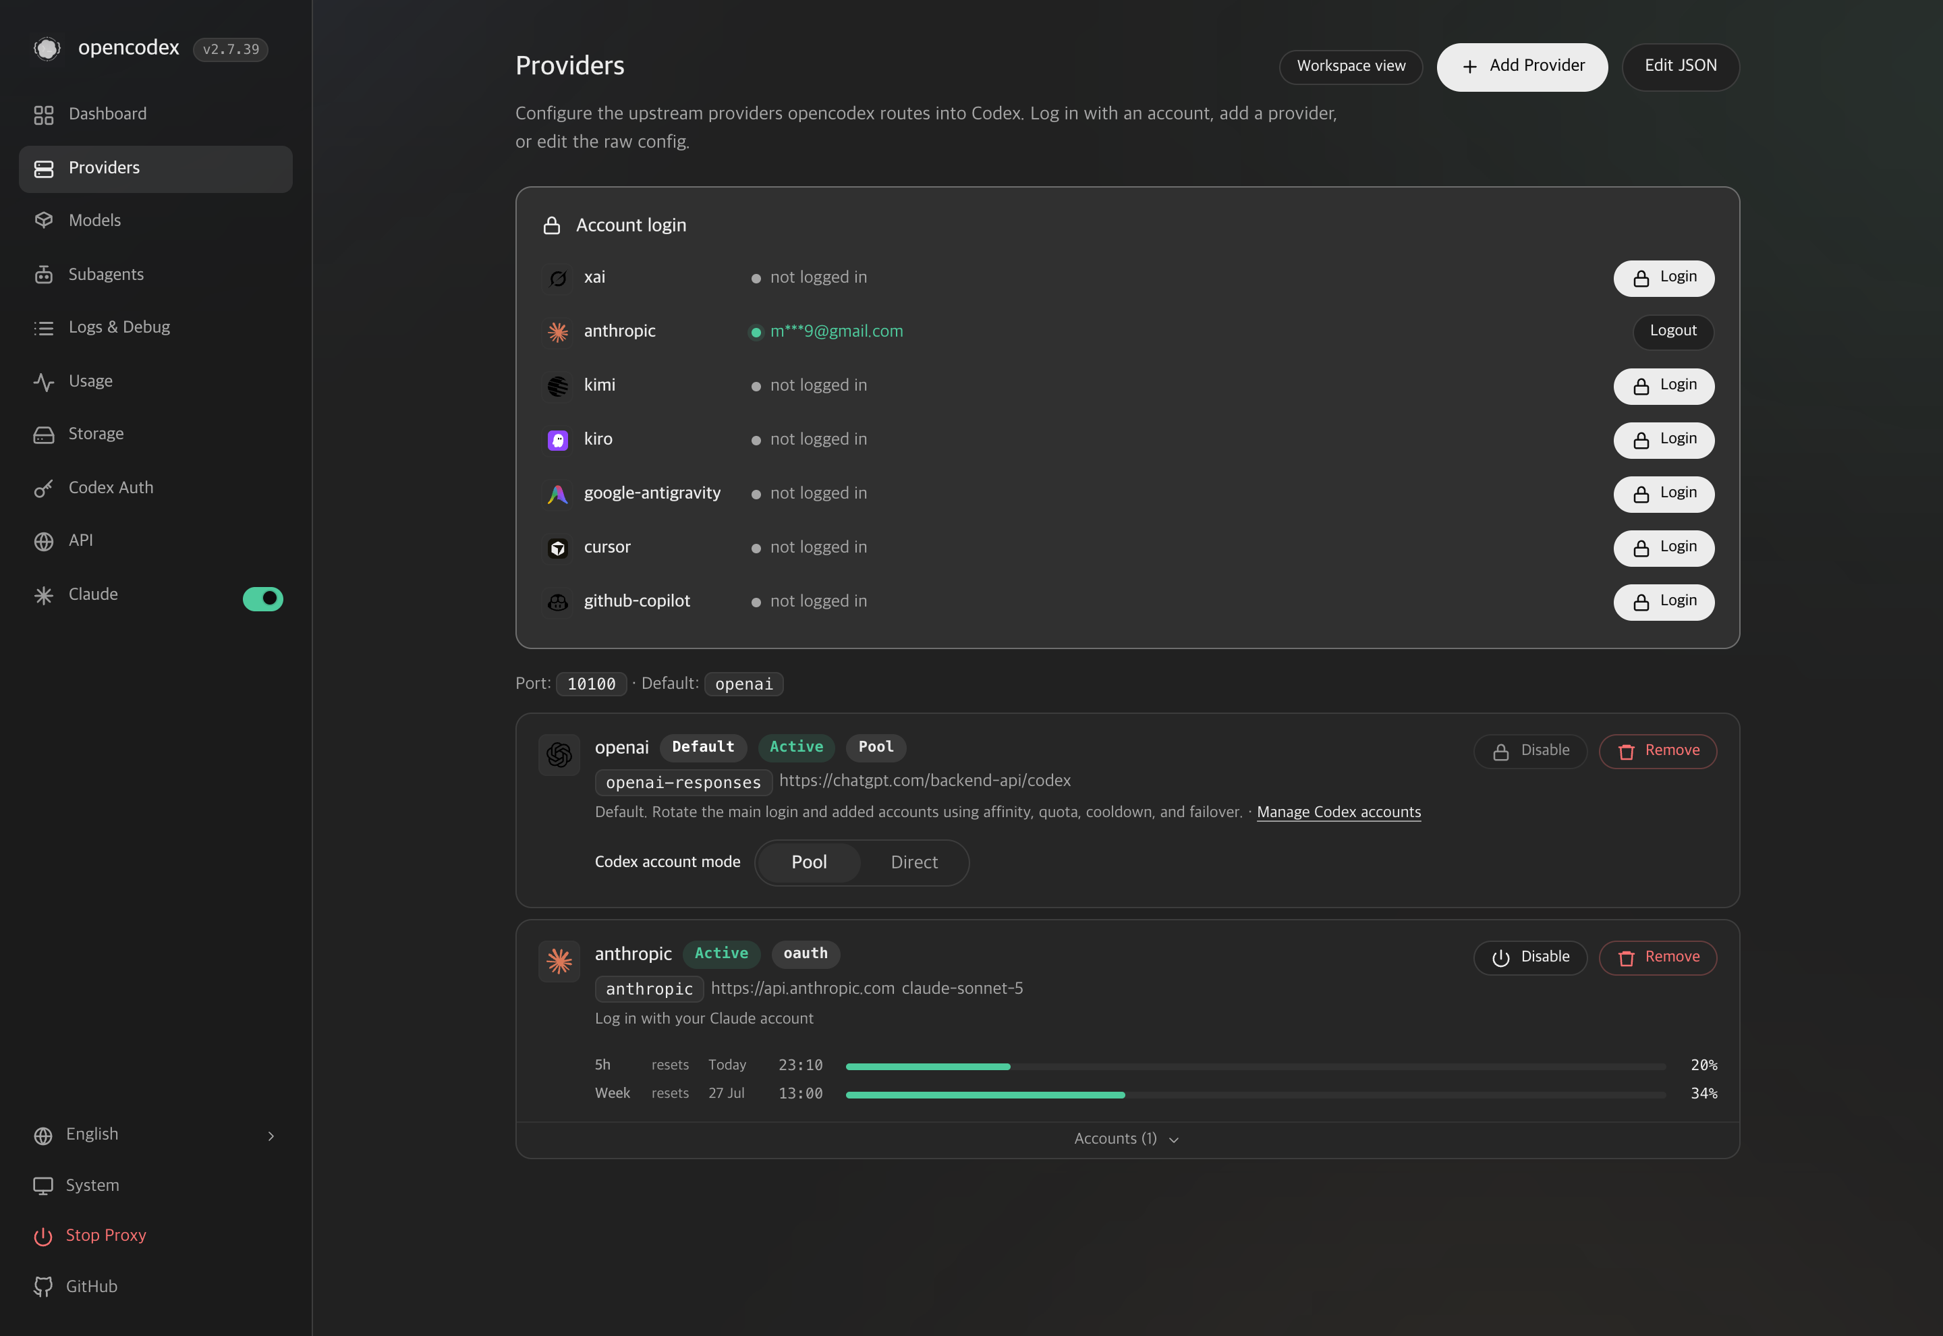This screenshot has height=1336, width=1943.
Task: Click the Subagents robot icon
Action: coord(43,275)
